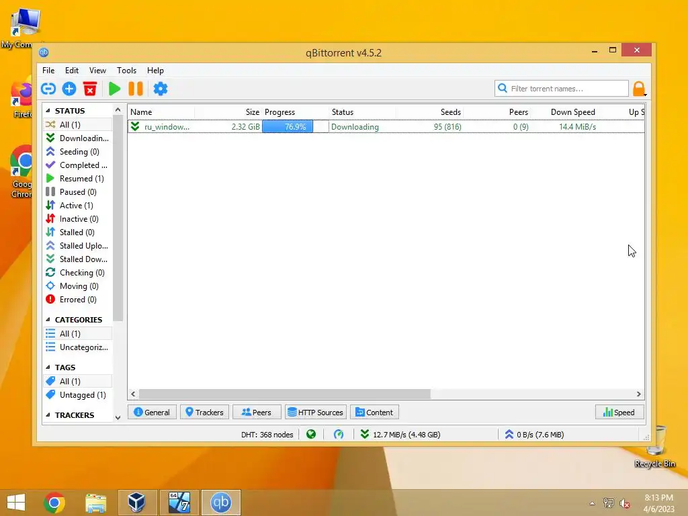
Task: Select the ru_window... torrent row
Action: pos(386,127)
